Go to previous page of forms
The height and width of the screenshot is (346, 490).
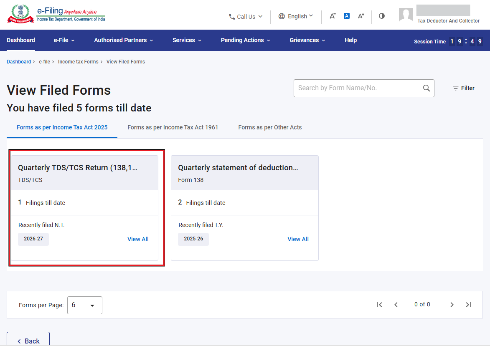[x=396, y=305]
